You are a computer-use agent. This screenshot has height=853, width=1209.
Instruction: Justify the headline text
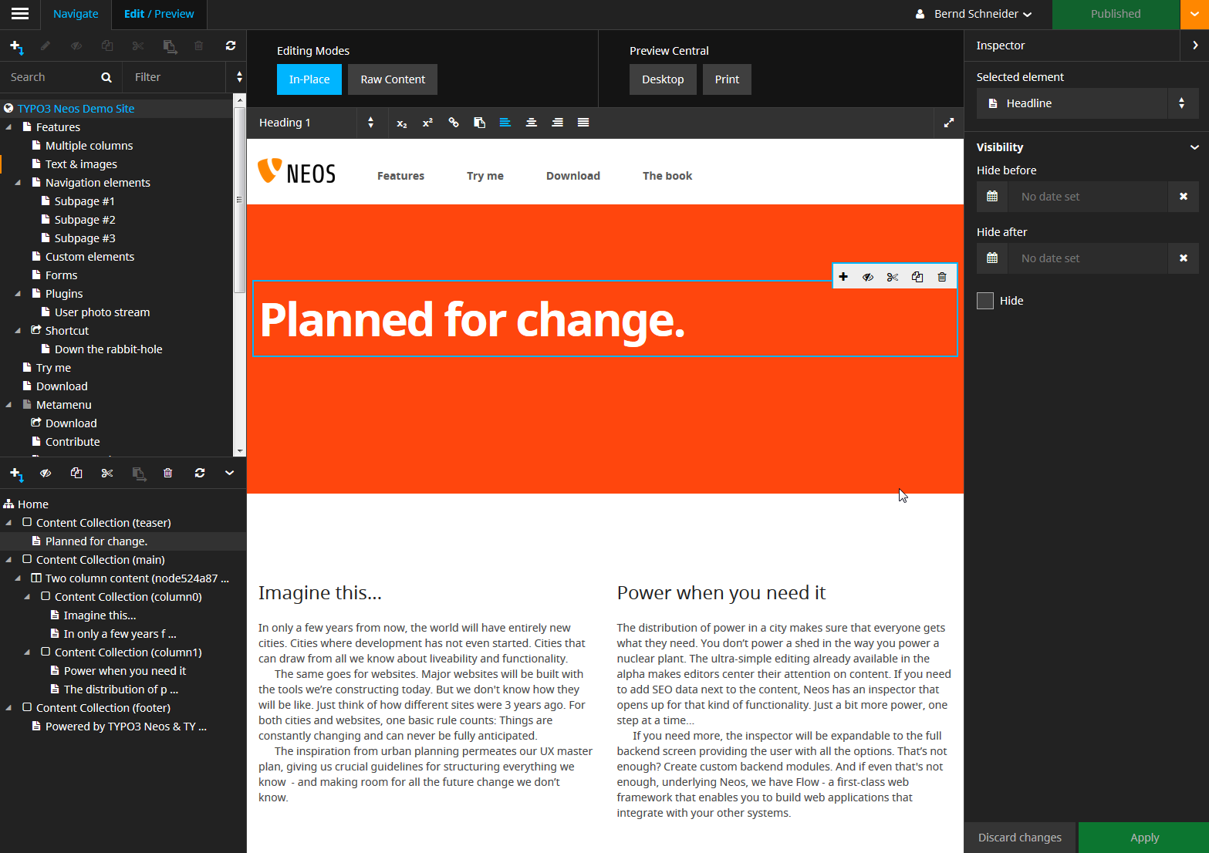click(x=583, y=123)
